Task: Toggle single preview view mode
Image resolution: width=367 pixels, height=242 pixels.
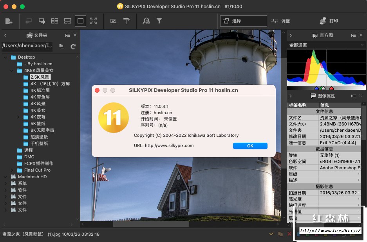Action: coord(80,21)
